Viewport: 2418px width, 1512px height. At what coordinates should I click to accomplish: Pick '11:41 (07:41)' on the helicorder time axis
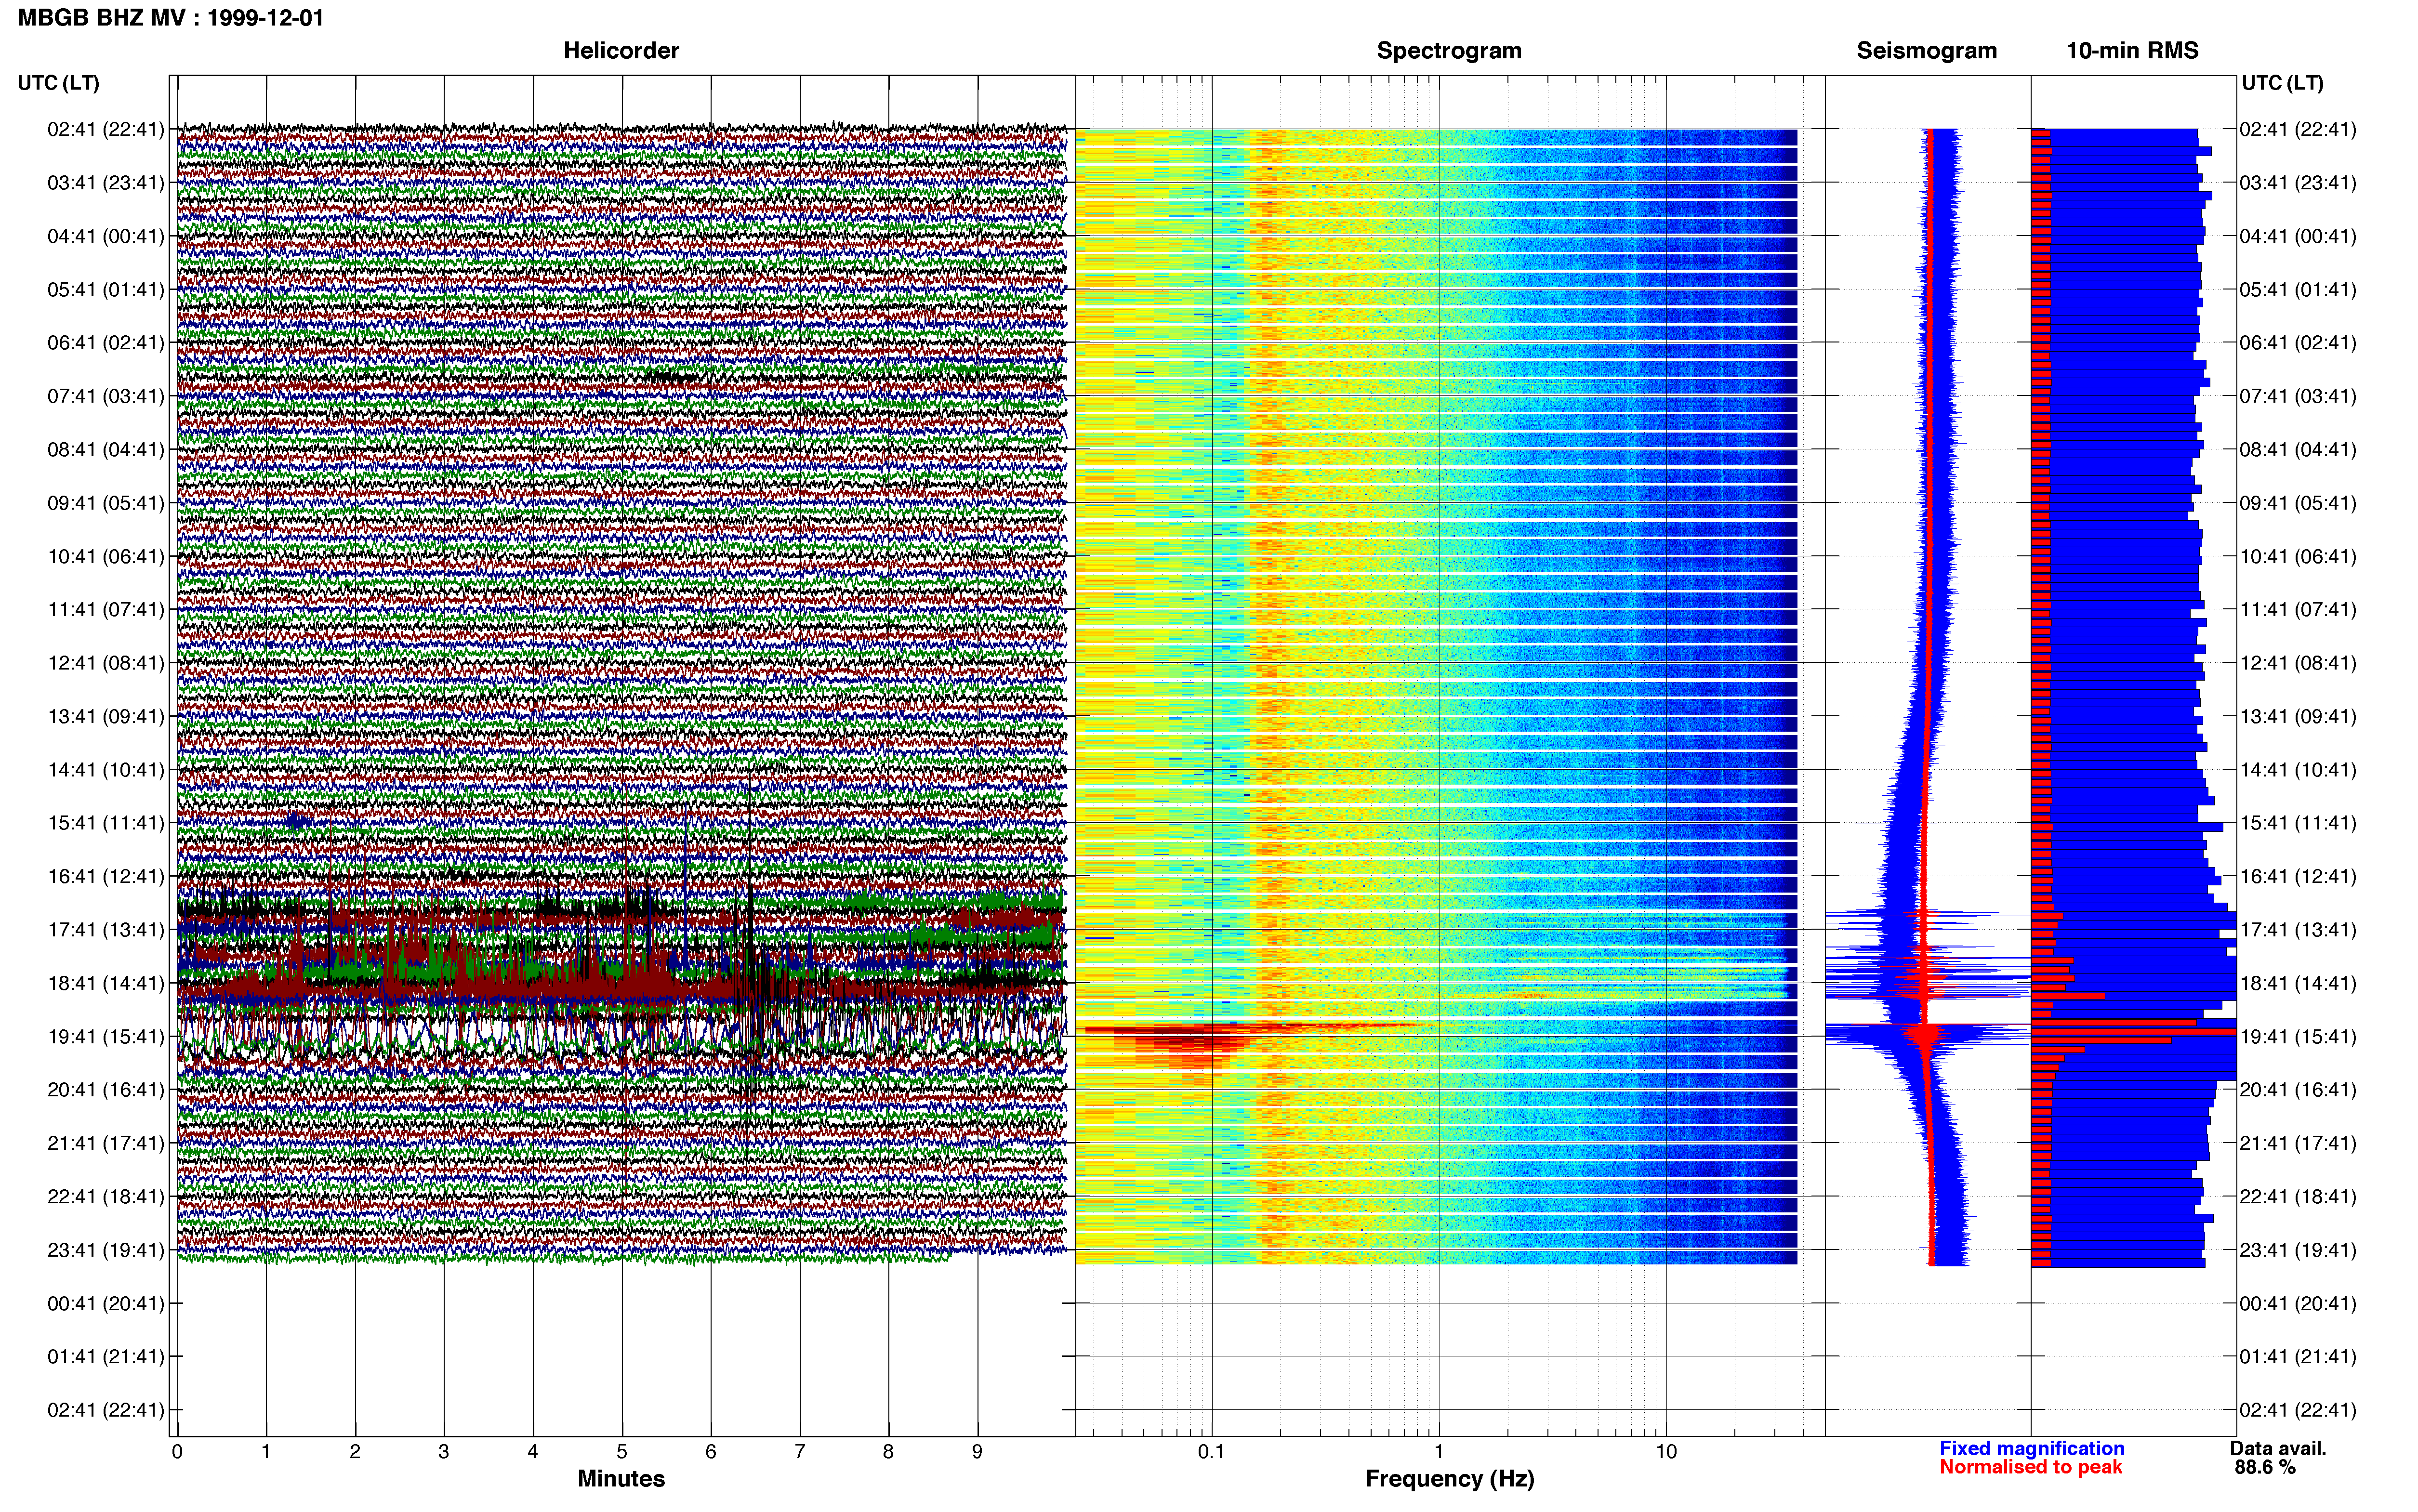106,610
